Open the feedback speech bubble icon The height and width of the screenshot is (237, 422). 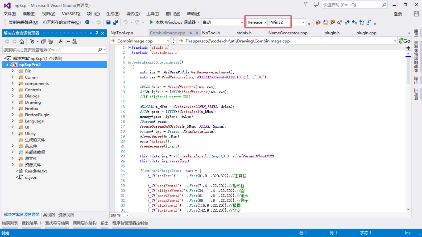[x=316, y=4]
